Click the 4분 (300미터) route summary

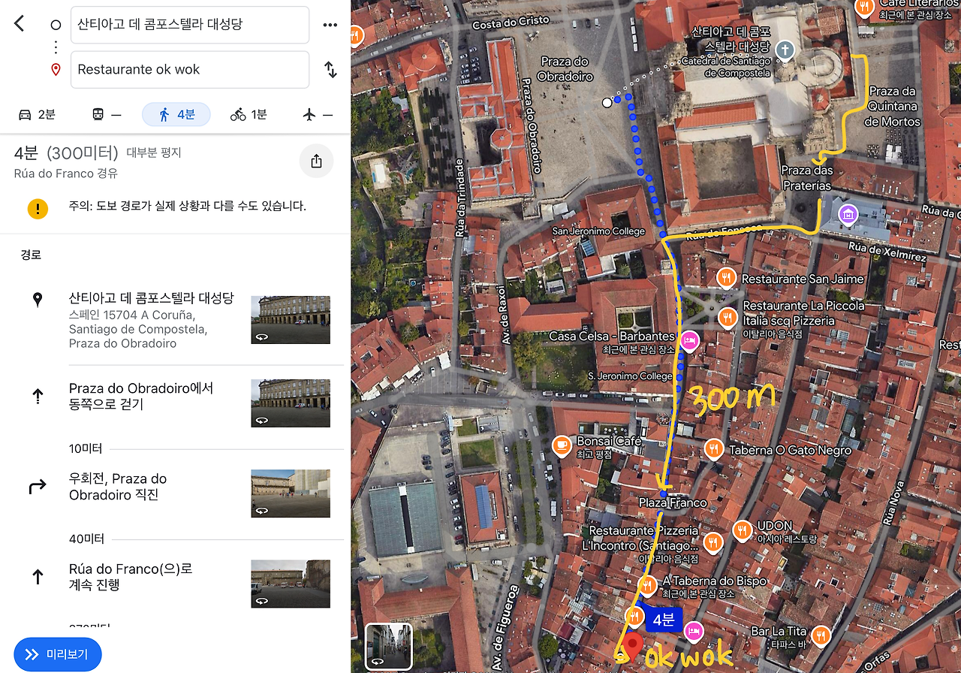click(x=66, y=153)
